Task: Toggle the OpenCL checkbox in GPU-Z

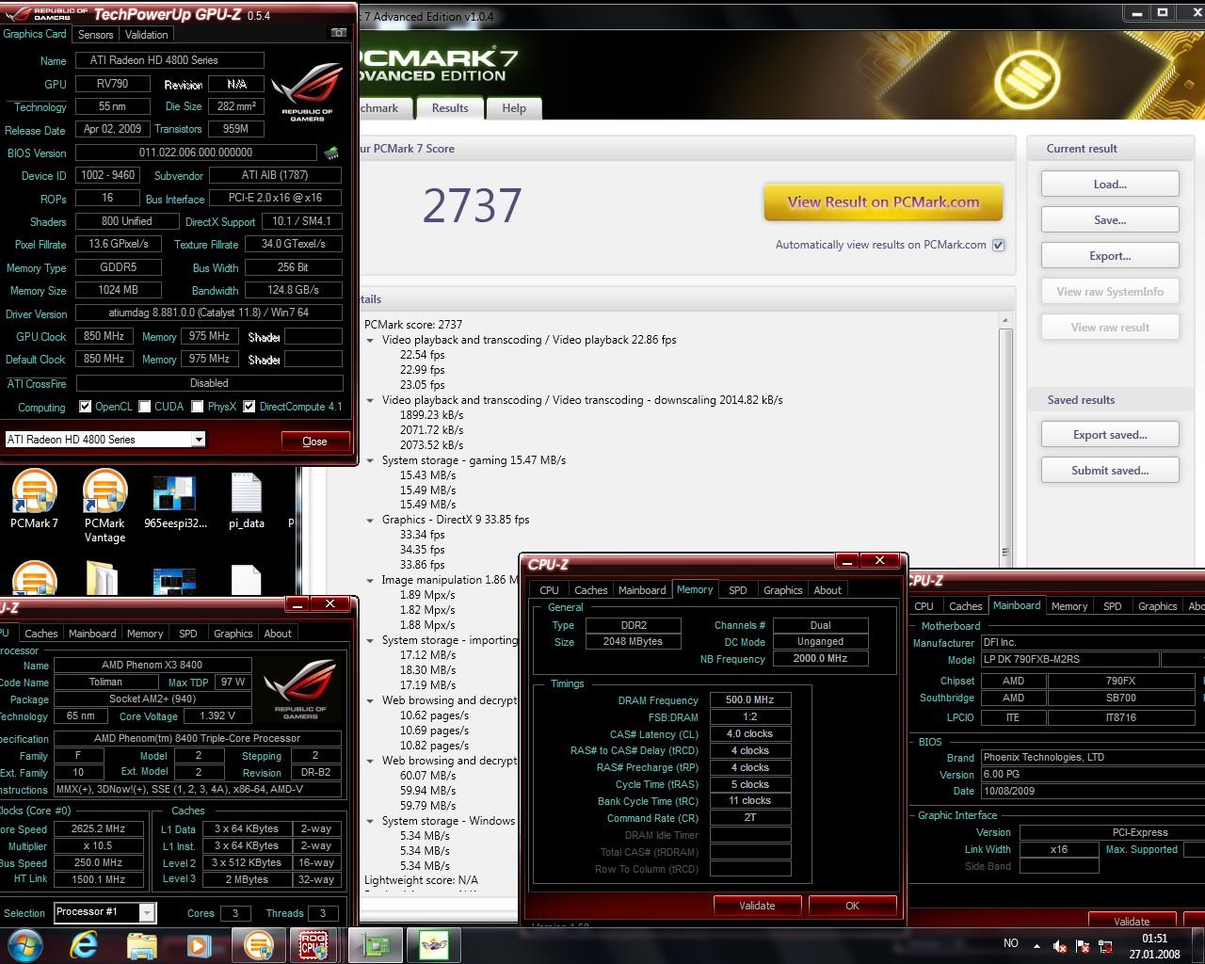Action: click(x=86, y=407)
